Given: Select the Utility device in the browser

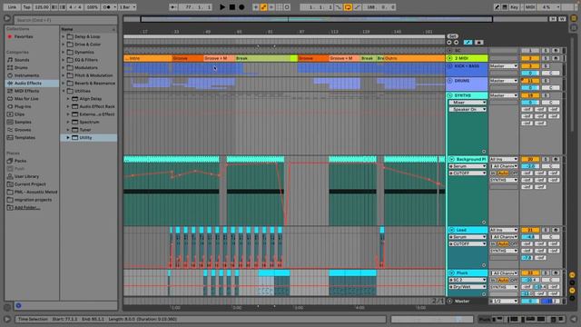Looking at the screenshot, I should point(85,138).
